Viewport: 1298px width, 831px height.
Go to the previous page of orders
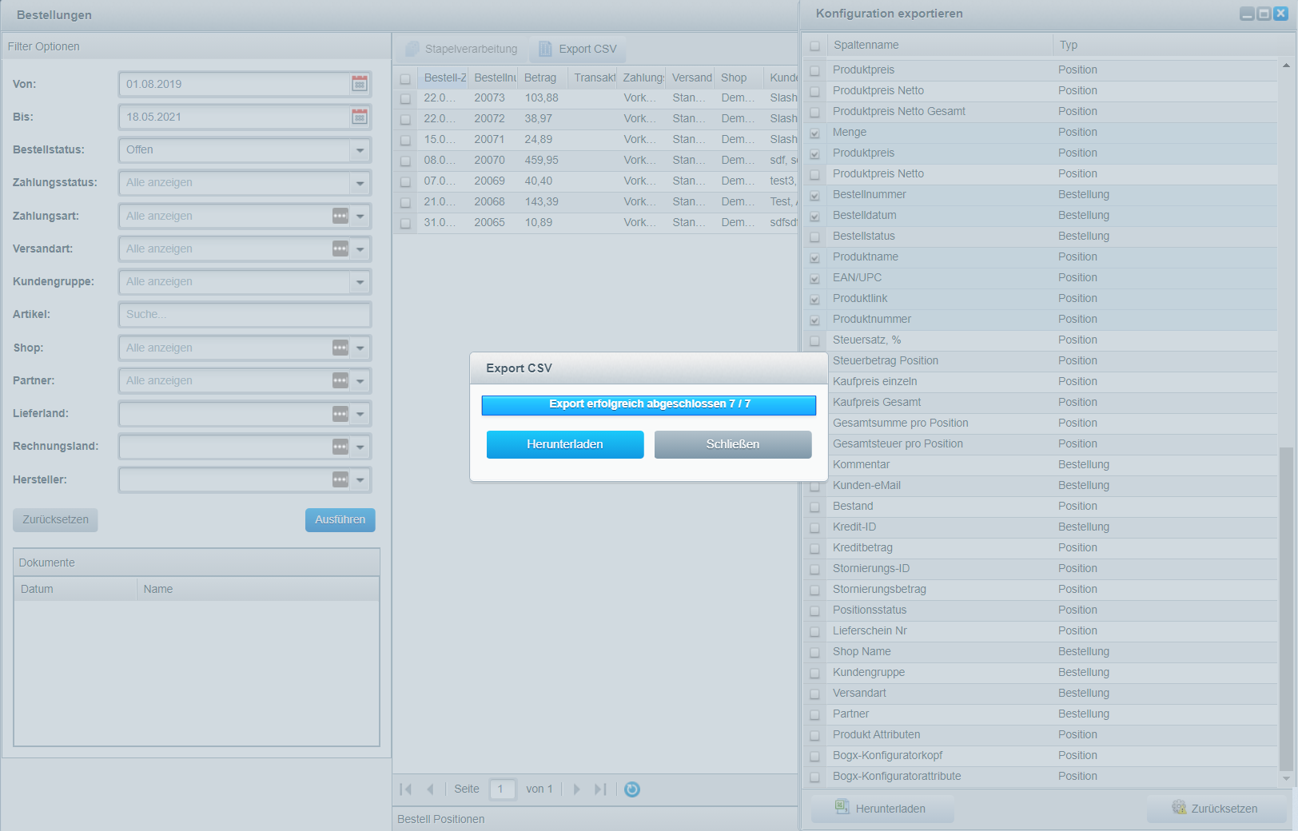tap(430, 789)
